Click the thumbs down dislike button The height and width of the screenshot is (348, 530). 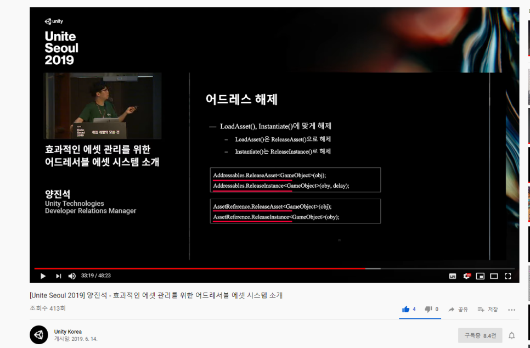(x=428, y=310)
